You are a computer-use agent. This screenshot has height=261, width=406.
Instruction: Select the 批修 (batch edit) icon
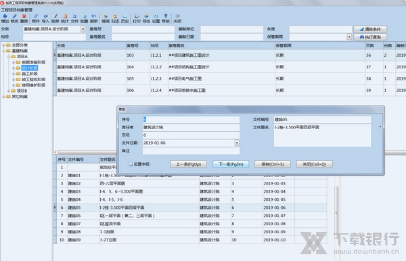55,18
